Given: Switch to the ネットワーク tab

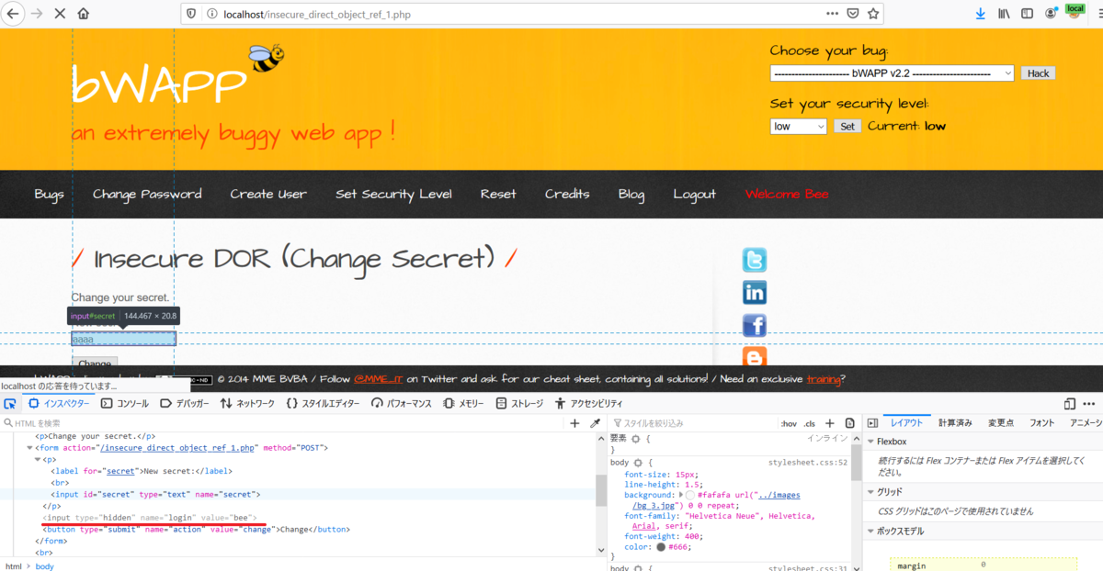Looking at the screenshot, I should pos(247,403).
